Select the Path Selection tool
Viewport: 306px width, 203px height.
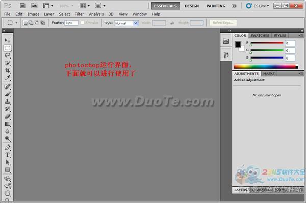(x=8, y=162)
